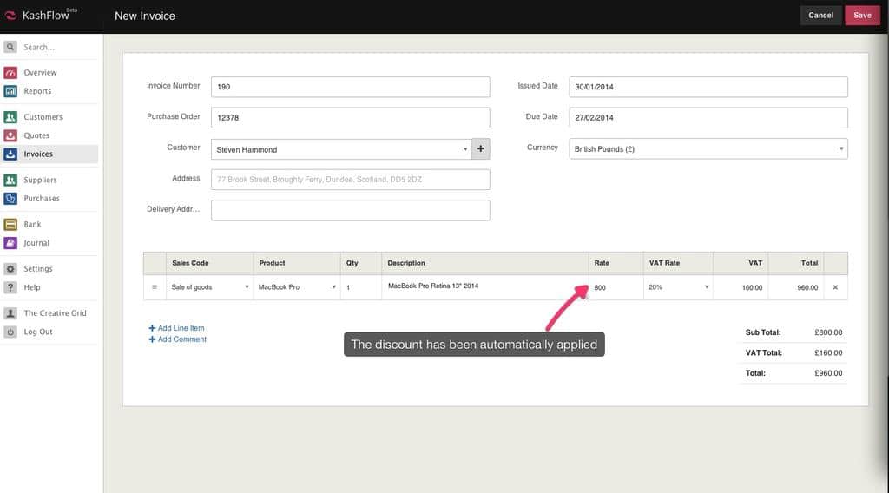Click the Cancel button
Image resolution: width=889 pixels, height=493 pixels.
click(x=820, y=16)
